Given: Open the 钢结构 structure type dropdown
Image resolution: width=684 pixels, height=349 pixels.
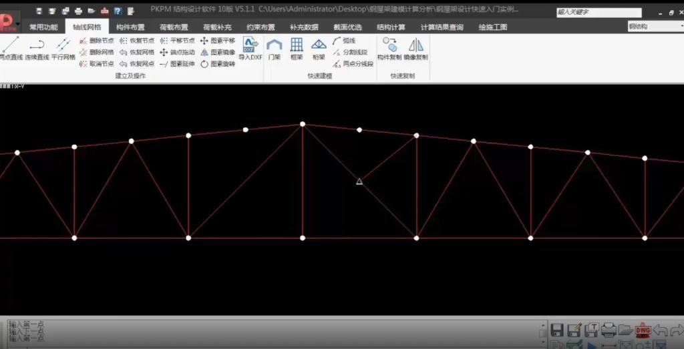Looking at the screenshot, I should pos(654,27).
